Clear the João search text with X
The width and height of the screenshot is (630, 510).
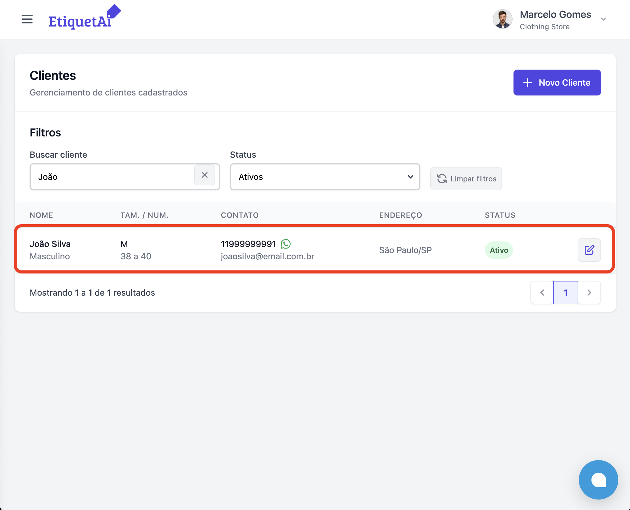[x=204, y=175]
